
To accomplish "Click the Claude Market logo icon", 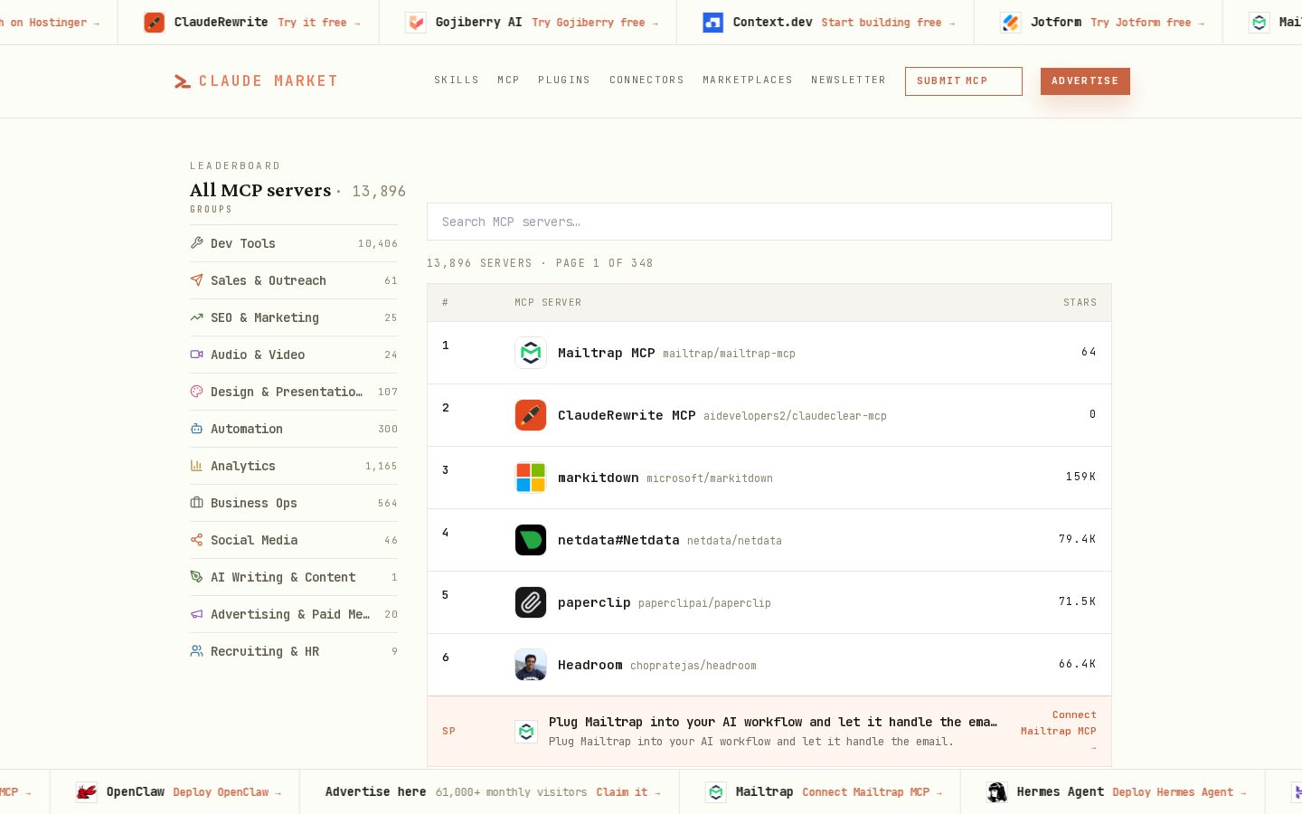I will pyautogui.click(x=183, y=81).
